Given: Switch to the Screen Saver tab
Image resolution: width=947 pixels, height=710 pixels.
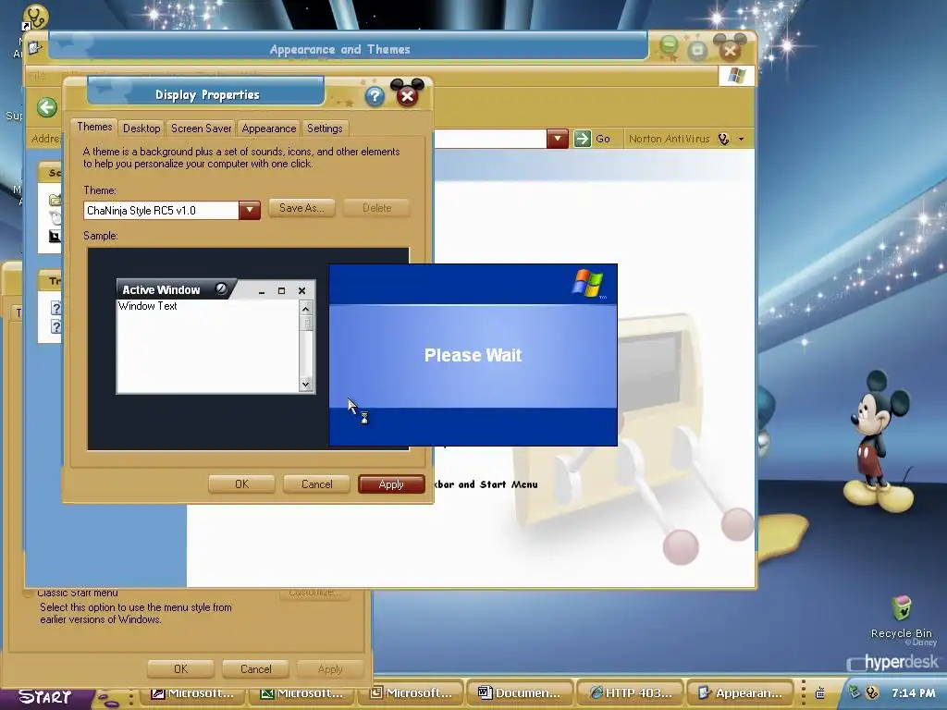Looking at the screenshot, I should 201,129.
